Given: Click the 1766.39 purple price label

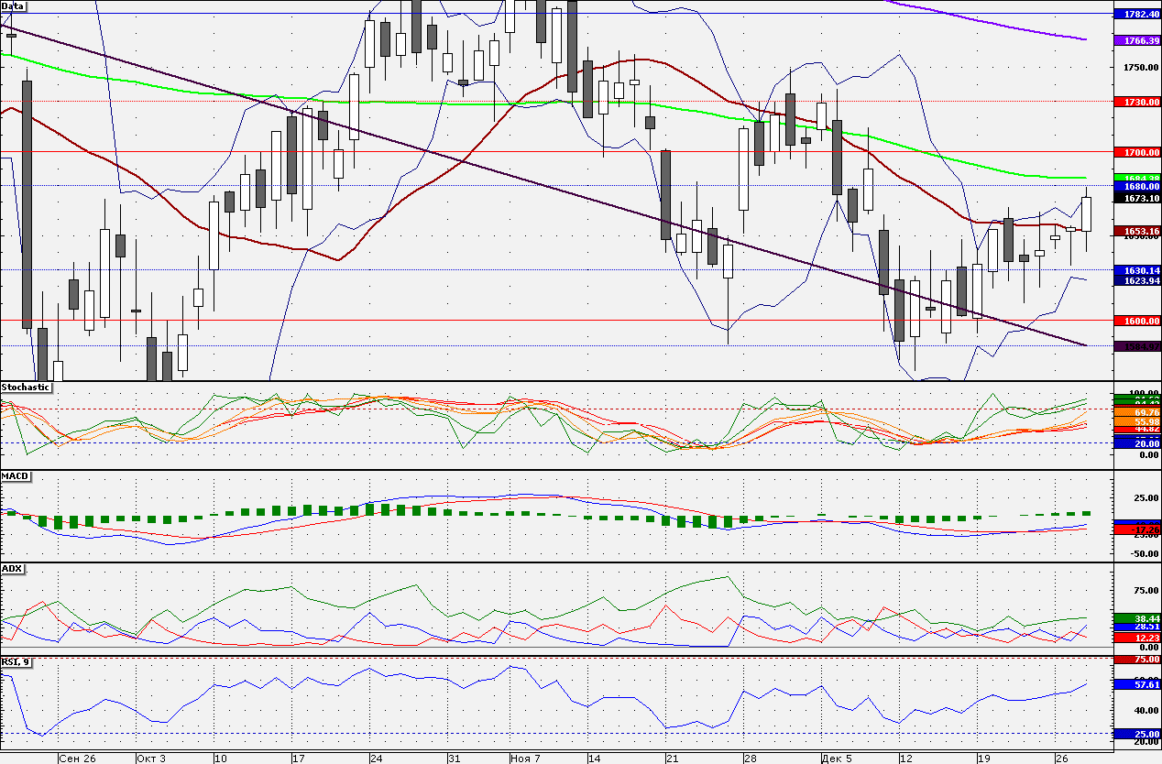Looking at the screenshot, I should pos(1136,41).
